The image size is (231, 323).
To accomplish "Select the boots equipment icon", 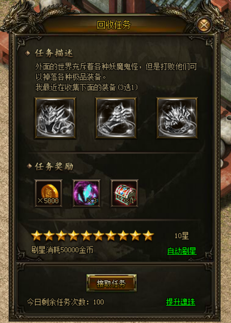I will click(116, 118).
